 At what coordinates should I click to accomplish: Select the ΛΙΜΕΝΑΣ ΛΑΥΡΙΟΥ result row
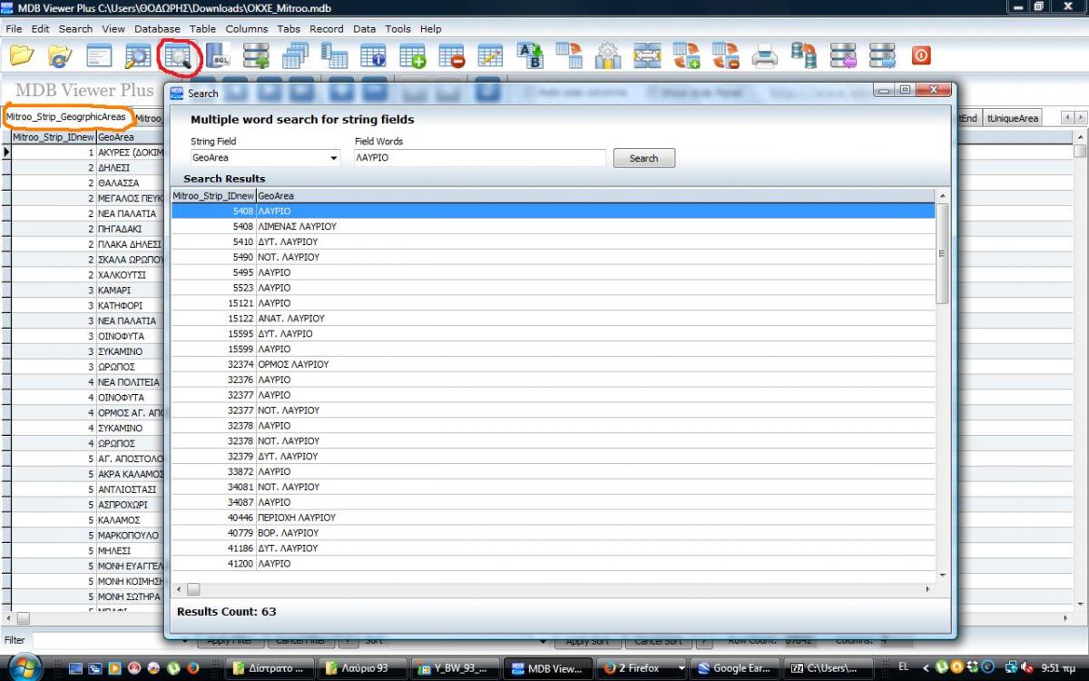pyautogui.click(x=297, y=226)
